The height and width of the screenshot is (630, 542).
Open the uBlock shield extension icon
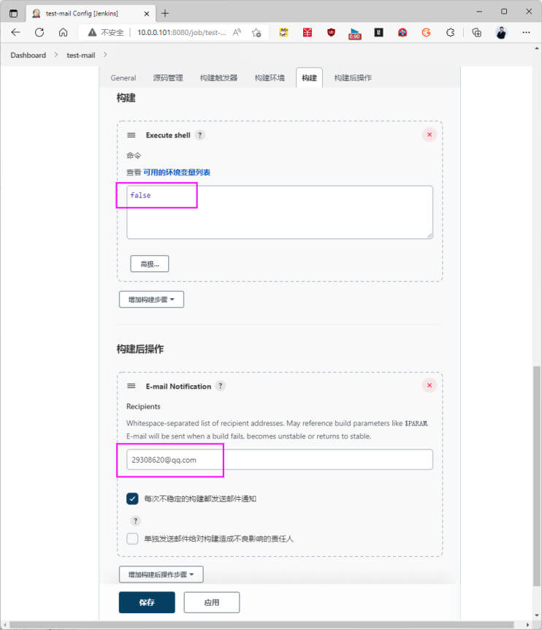pyautogui.click(x=331, y=33)
